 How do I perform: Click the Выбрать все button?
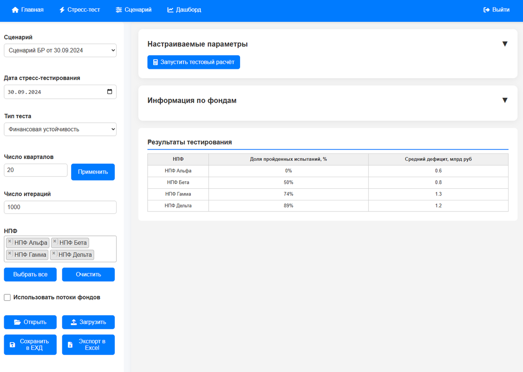[x=30, y=274]
